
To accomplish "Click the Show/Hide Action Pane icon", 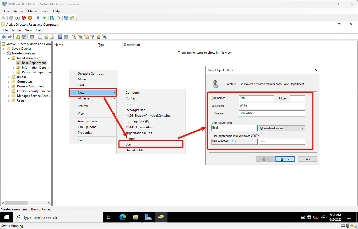I will coord(66,37).
